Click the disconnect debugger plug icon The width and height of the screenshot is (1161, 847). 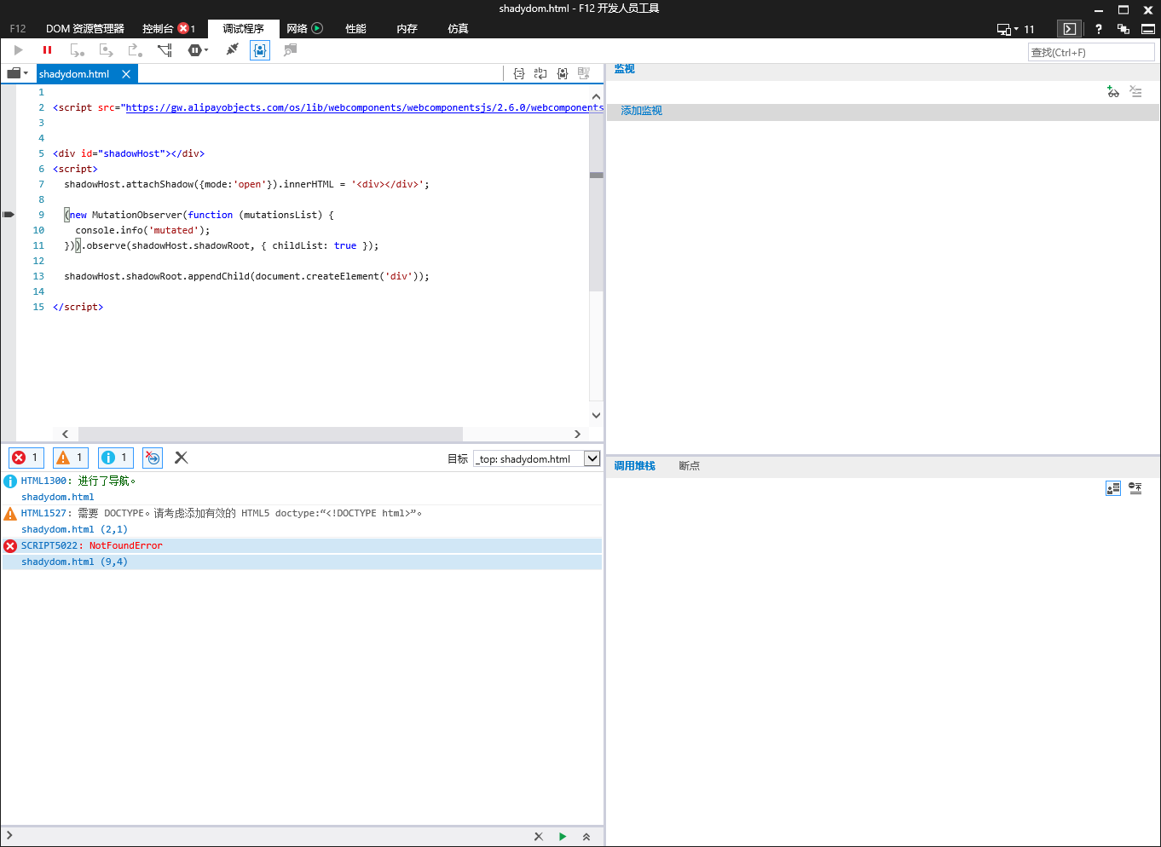point(232,50)
